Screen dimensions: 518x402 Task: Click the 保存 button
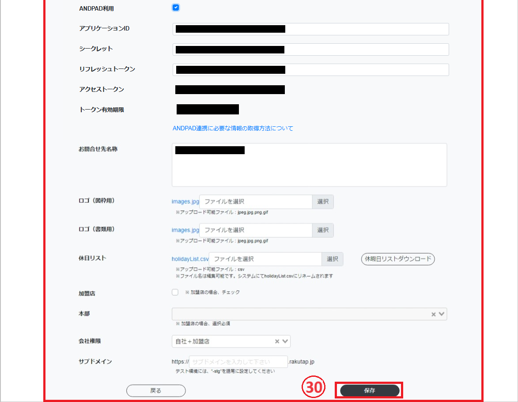click(370, 391)
